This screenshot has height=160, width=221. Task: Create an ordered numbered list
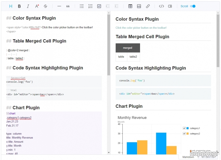click(x=90, y=6)
